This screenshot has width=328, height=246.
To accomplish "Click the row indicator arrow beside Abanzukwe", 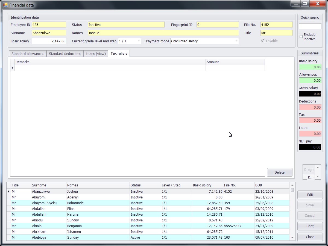I will pyautogui.click(x=9, y=192).
